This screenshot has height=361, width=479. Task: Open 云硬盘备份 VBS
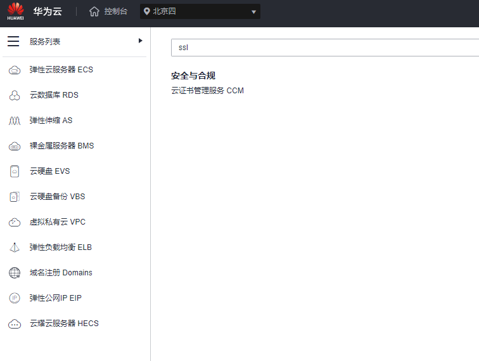tap(57, 197)
